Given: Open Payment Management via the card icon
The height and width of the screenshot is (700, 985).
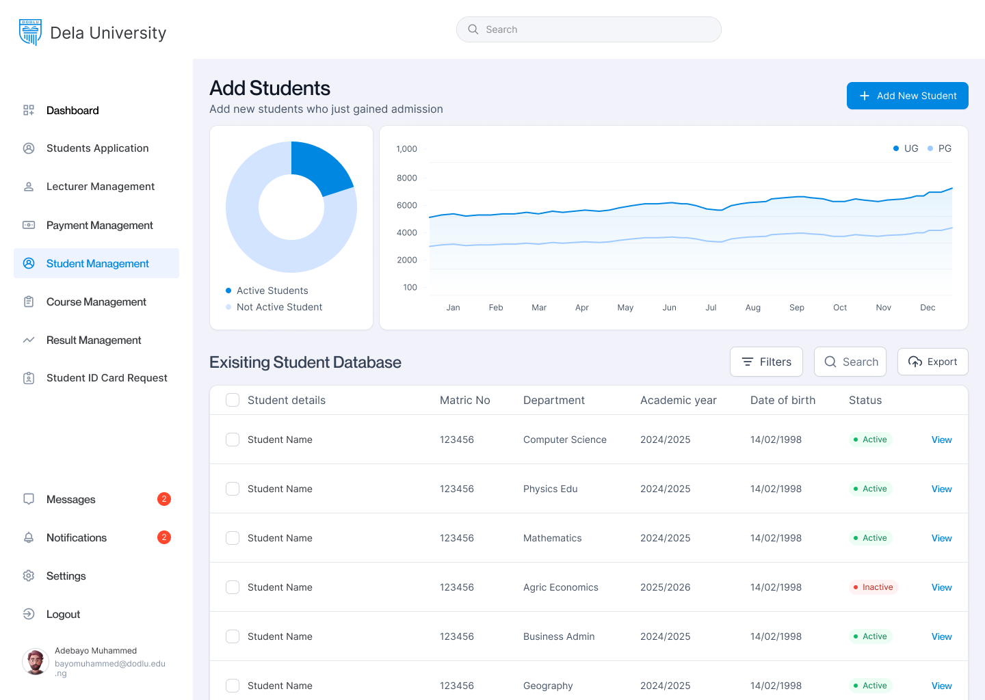Looking at the screenshot, I should pyautogui.click(x=28, y=225).
